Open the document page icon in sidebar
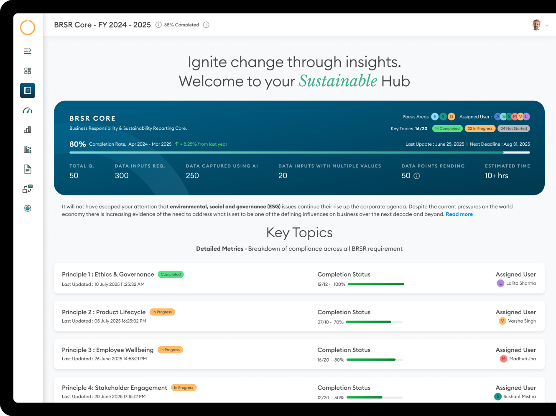 click(28, 169)
